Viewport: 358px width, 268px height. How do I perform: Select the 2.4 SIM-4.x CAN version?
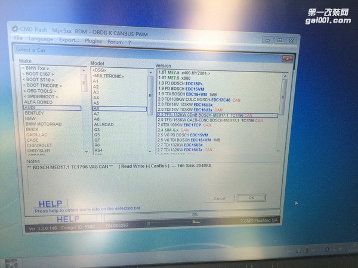point(173,130)
